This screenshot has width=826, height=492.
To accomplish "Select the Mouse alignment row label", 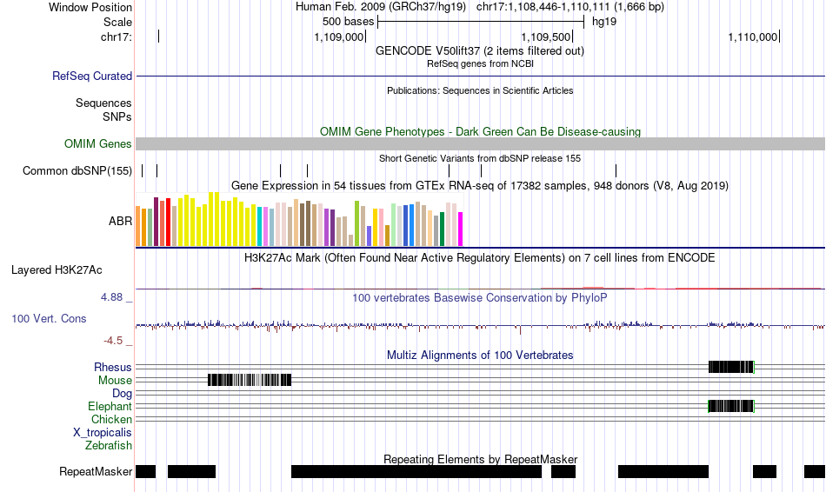I will pos(115,381).
